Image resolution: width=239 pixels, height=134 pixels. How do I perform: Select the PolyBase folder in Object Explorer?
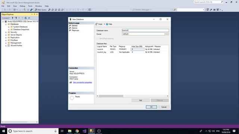14,40
